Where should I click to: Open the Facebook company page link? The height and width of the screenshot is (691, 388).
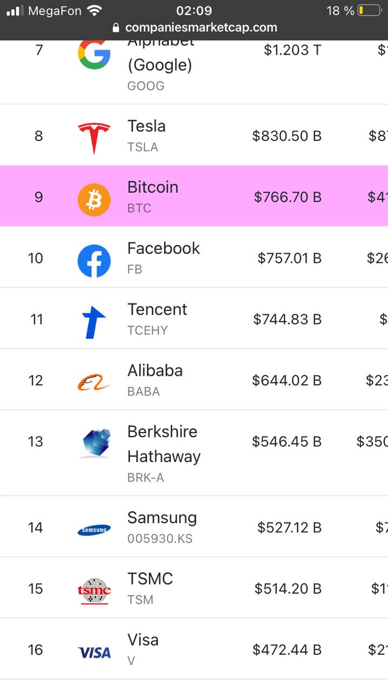pyautogui.click(x=163, y=248)
